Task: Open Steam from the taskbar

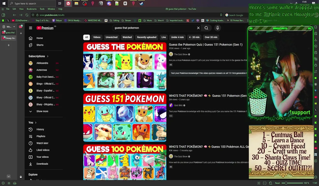Action: click(x=141, y=3)
